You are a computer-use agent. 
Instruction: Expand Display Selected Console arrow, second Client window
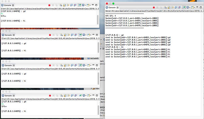(86, 35)
